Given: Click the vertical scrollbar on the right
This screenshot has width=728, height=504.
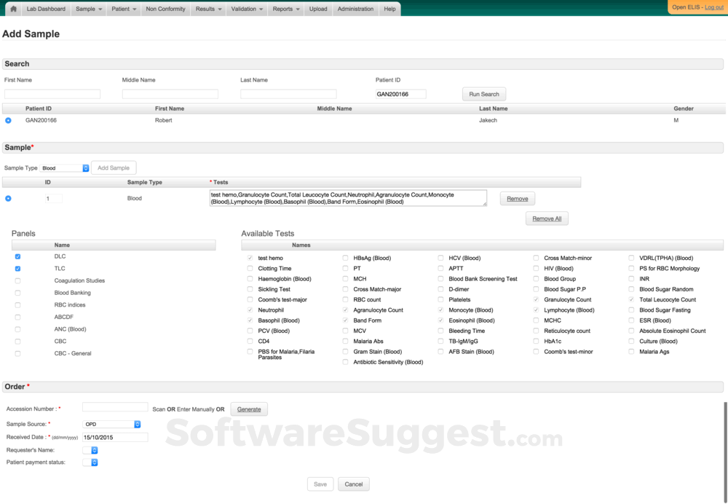Looking at the screenshot, I should coord(725,452).
